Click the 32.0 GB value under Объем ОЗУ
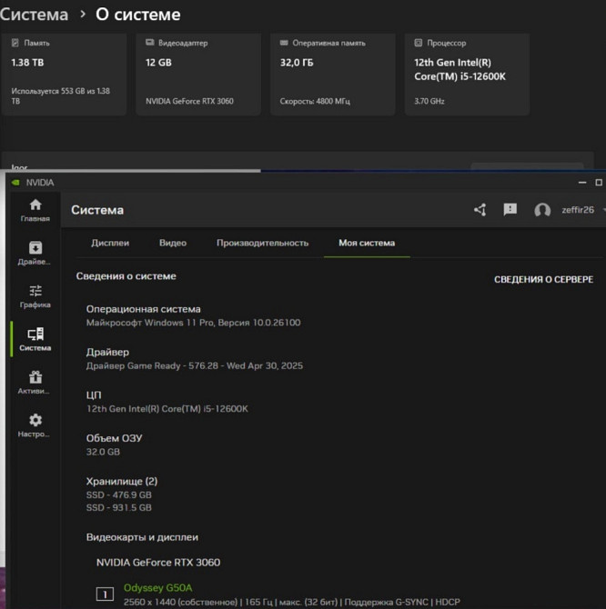Viewport: 606px width, 609px height. pos(103,452)
